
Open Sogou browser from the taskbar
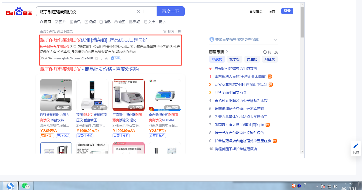tap(10, 186)
